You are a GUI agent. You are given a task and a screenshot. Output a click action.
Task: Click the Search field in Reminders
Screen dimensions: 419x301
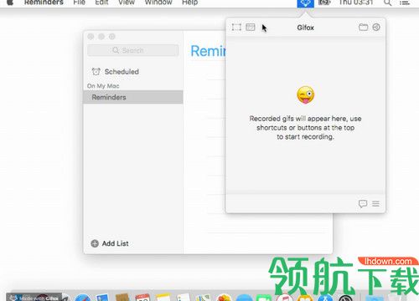[133, 50]
